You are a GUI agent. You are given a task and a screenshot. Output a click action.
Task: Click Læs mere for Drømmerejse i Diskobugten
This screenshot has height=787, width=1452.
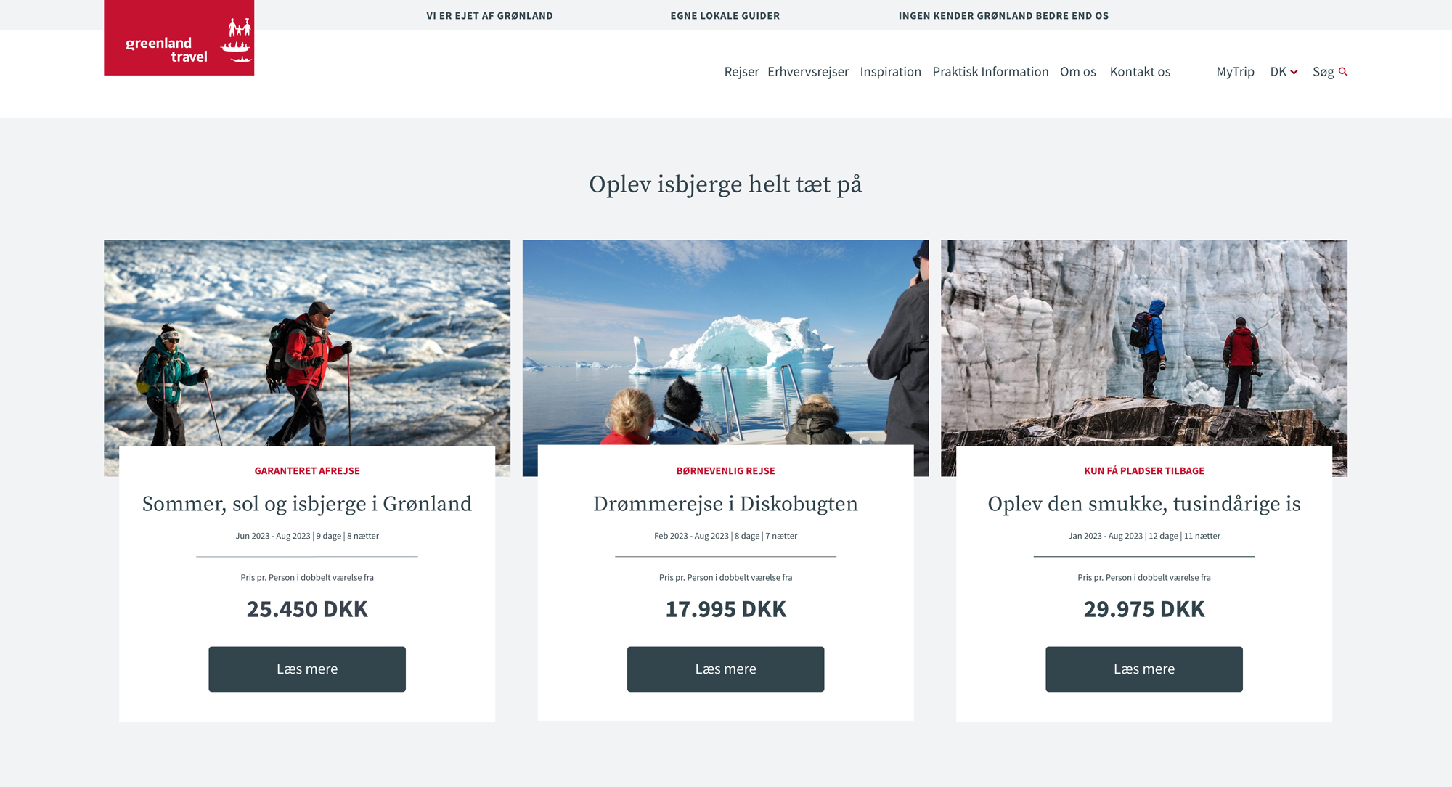725,669
